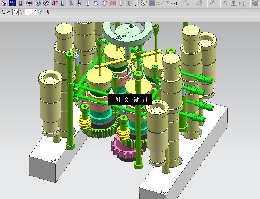Click the blue CAD icon
Viewport: 260px width, 199px height.
(13, 3)
